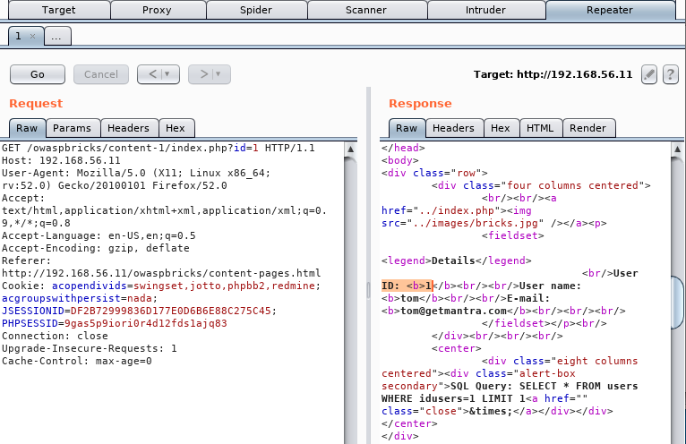Open the Request Params tab

pos(73,128)
